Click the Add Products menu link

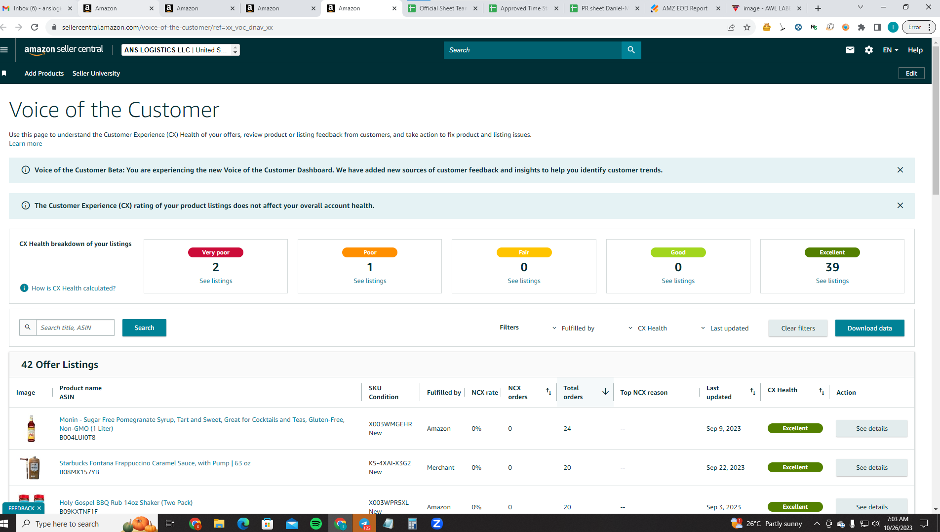pyautogui.click(x=44, y=73)
